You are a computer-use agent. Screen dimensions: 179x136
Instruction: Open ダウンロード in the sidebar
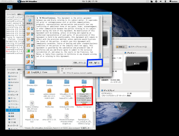[x=13, y=110]
